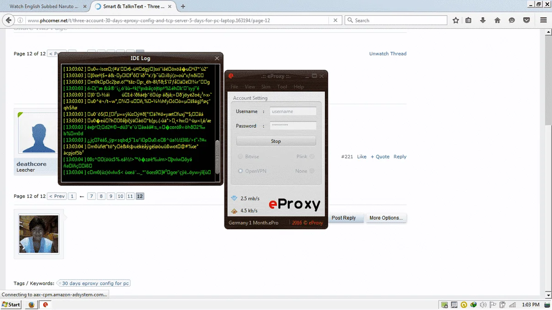Click the Like link on post #221
Viewport: 552px width, 310px height.
(x=362, y=157)
